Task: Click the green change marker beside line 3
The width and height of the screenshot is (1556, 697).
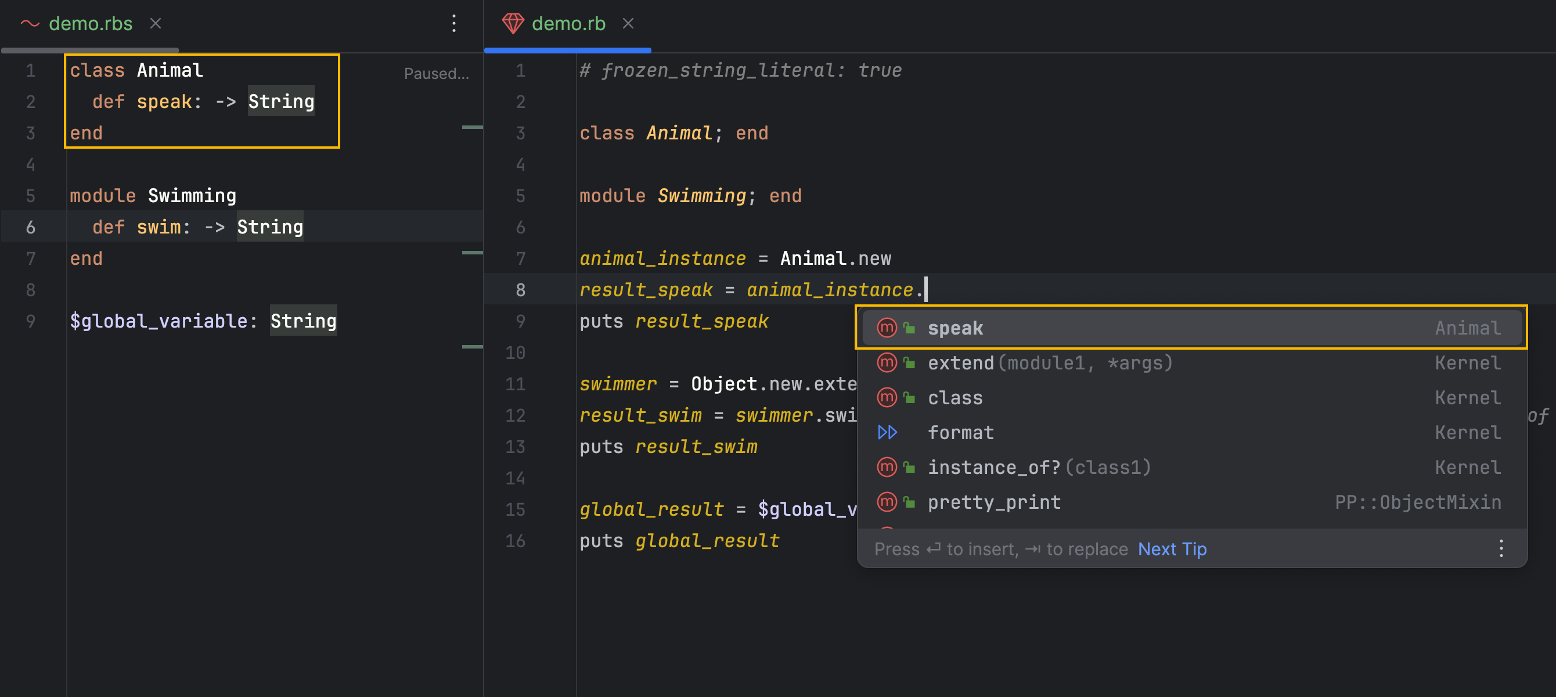Action: 472,127
